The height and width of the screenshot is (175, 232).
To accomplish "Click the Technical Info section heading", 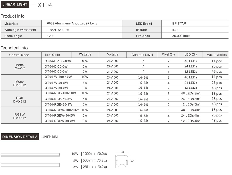I will pyautogui.click(x=14, y=48).
